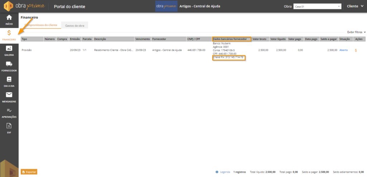Screen dimensions: 367x177
Task: Sort by Número column header
Action: tap(50, 39)
